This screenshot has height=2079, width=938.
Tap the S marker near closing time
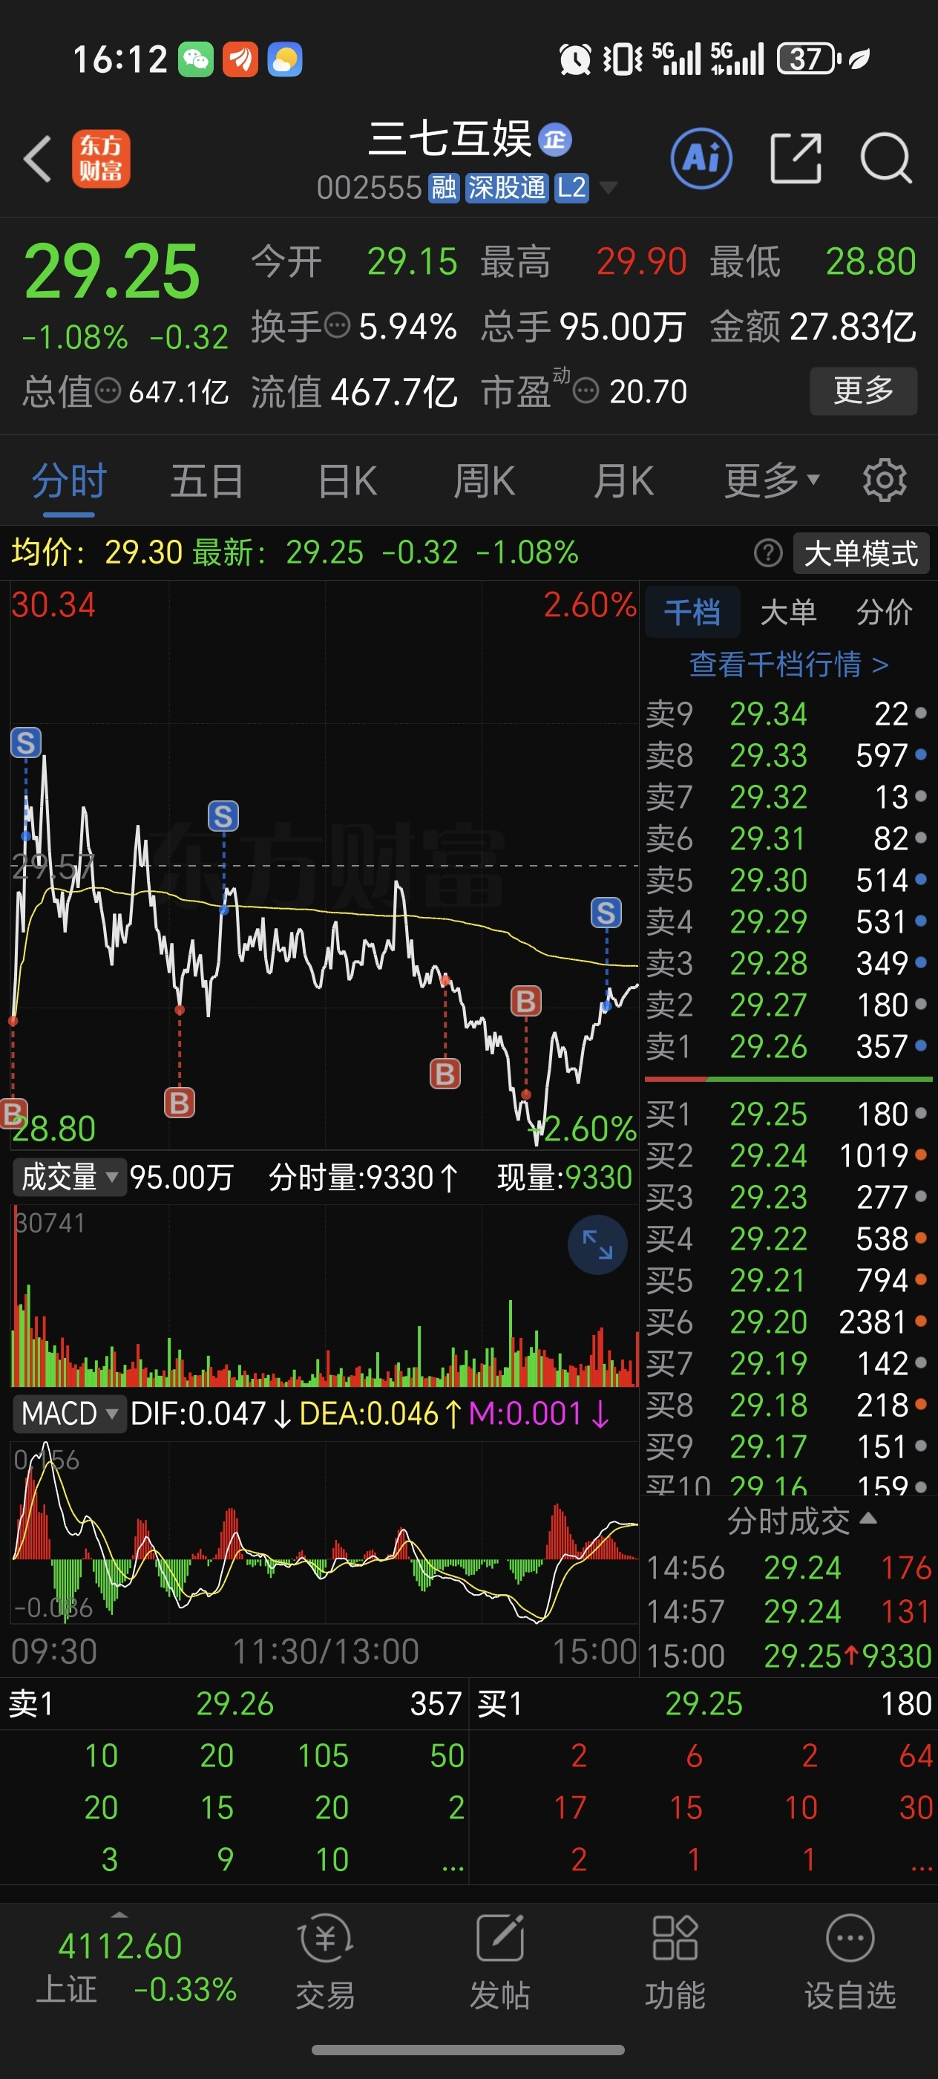click(x=606, y=913)
